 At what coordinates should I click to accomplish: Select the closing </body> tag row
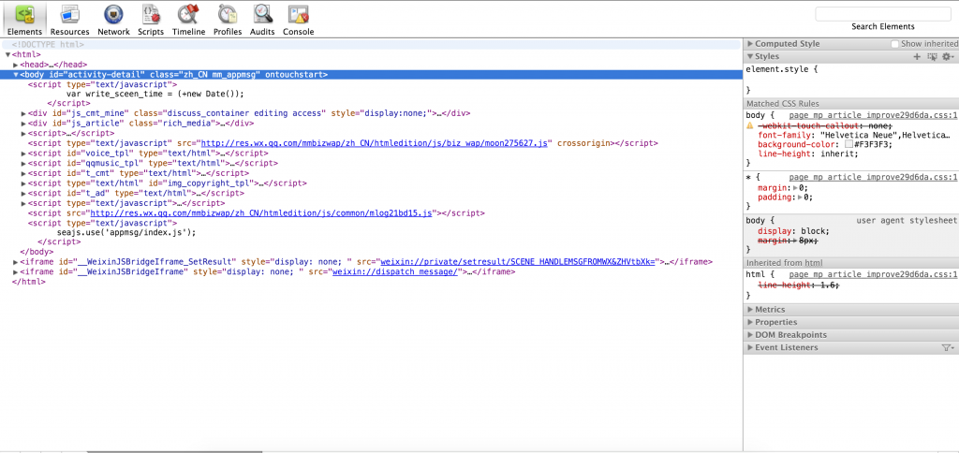[37, 252]
